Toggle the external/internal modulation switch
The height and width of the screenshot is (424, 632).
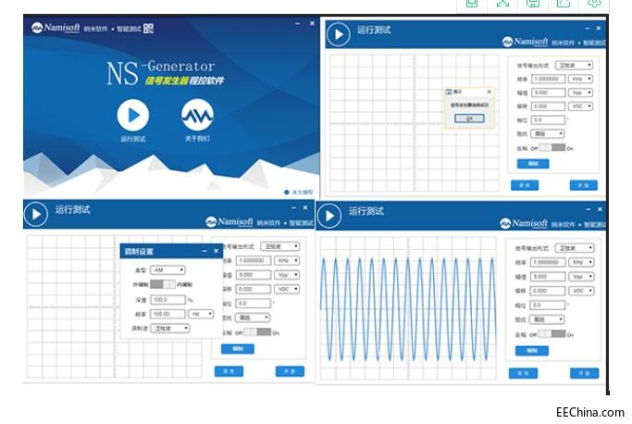[162, 284]
